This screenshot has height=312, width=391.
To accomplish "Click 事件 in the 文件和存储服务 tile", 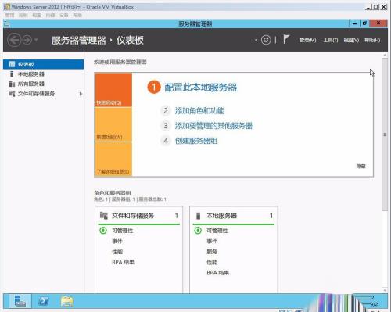I will tap(117, 241).
